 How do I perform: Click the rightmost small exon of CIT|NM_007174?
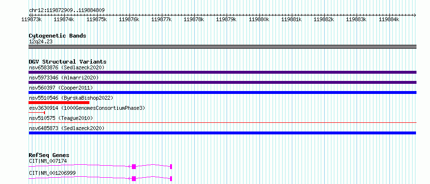[x=171, y=167]
